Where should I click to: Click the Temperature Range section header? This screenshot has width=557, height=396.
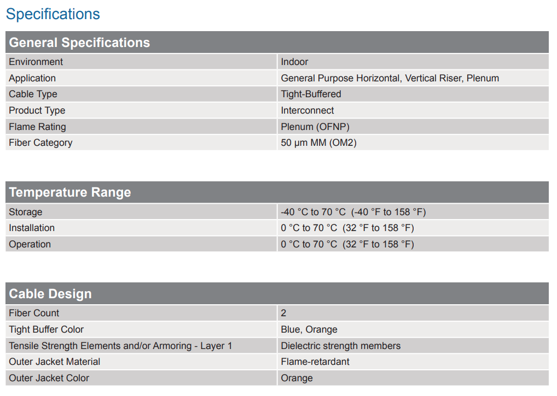pos(70,192)
